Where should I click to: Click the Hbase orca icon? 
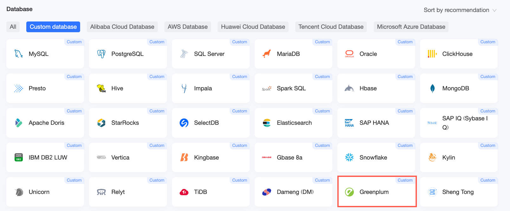click(349, 88)
